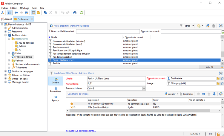The height and width of the screenshot is (136, 224).
Task: Click the forward arrow toolbar icon
Action: [x=21, y=13]
